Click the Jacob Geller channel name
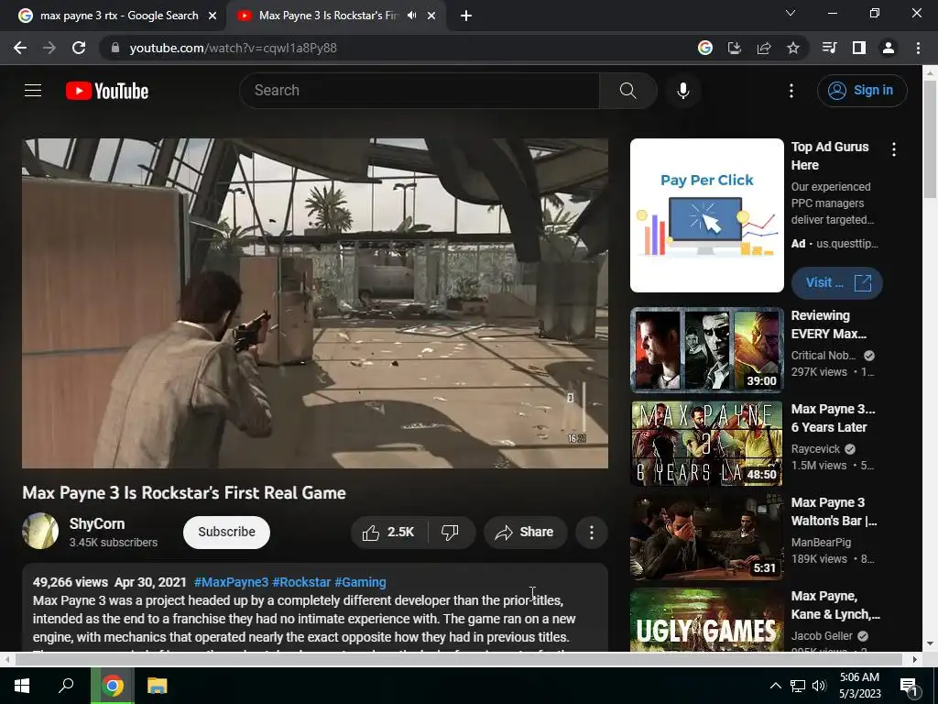The image size is (938, 704). click(x=822, y=636)
